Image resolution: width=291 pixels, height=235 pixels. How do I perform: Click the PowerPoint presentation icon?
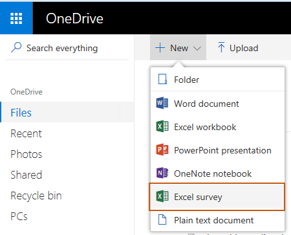(x=162, y=150)
